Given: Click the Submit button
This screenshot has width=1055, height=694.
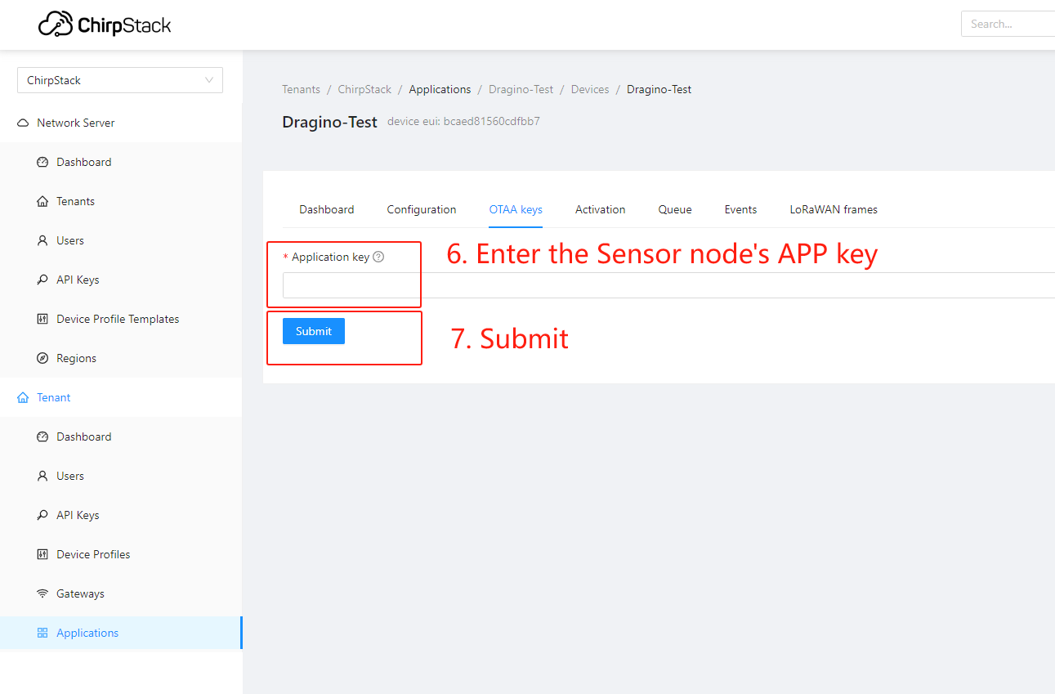Looking at the screenshot, I should coord(314,331).
